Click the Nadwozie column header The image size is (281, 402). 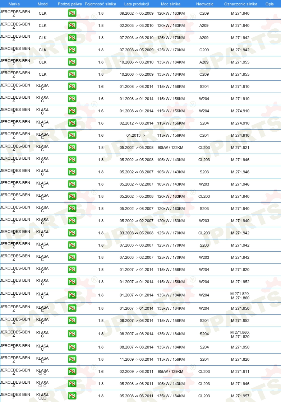click(x=204, y=4)
